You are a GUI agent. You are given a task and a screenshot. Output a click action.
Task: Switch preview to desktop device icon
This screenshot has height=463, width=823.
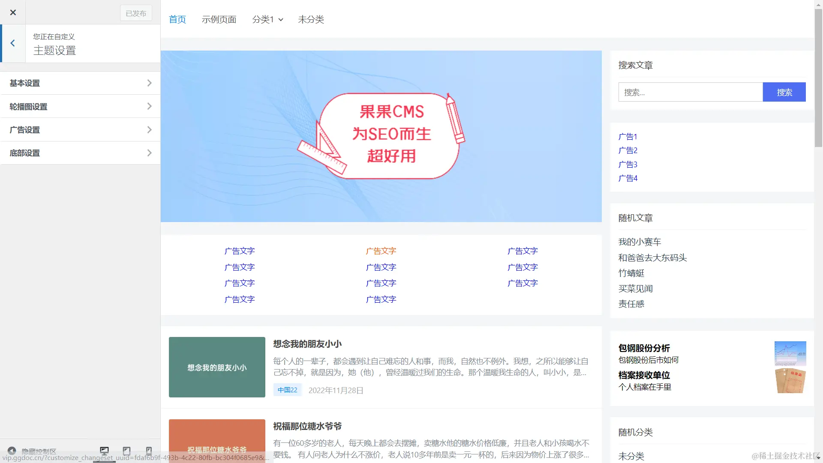[104, 451]
